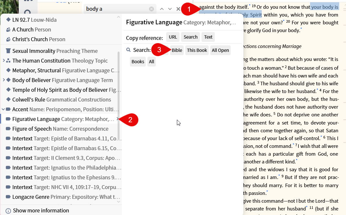
Task: Search in This Book
Action: click(197, 50)
